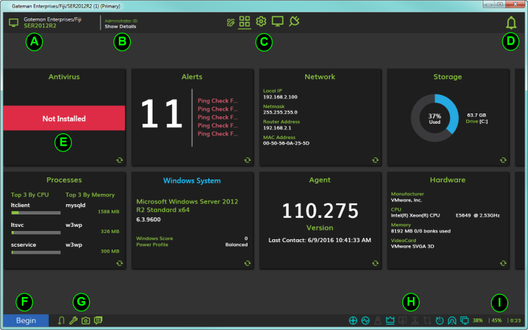Viewport: 528px width, 330px height.
Task: Open the gear settings tab
Action: [261, 21]
